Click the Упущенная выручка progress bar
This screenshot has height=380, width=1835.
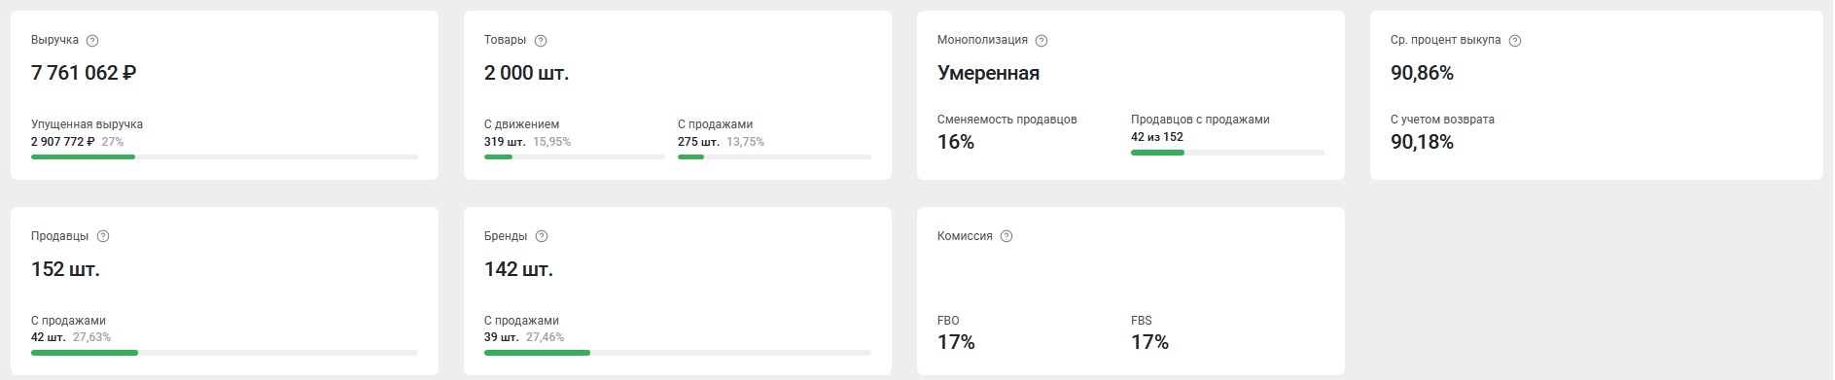[225, 157]
